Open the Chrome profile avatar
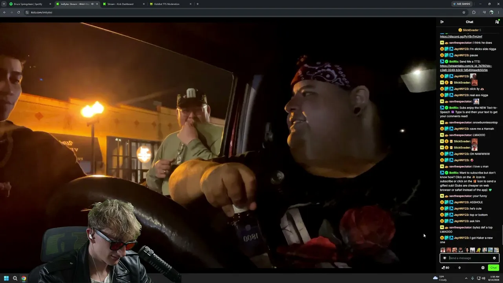Viewport: 503px width, 283px height. [x=491, y=12]
